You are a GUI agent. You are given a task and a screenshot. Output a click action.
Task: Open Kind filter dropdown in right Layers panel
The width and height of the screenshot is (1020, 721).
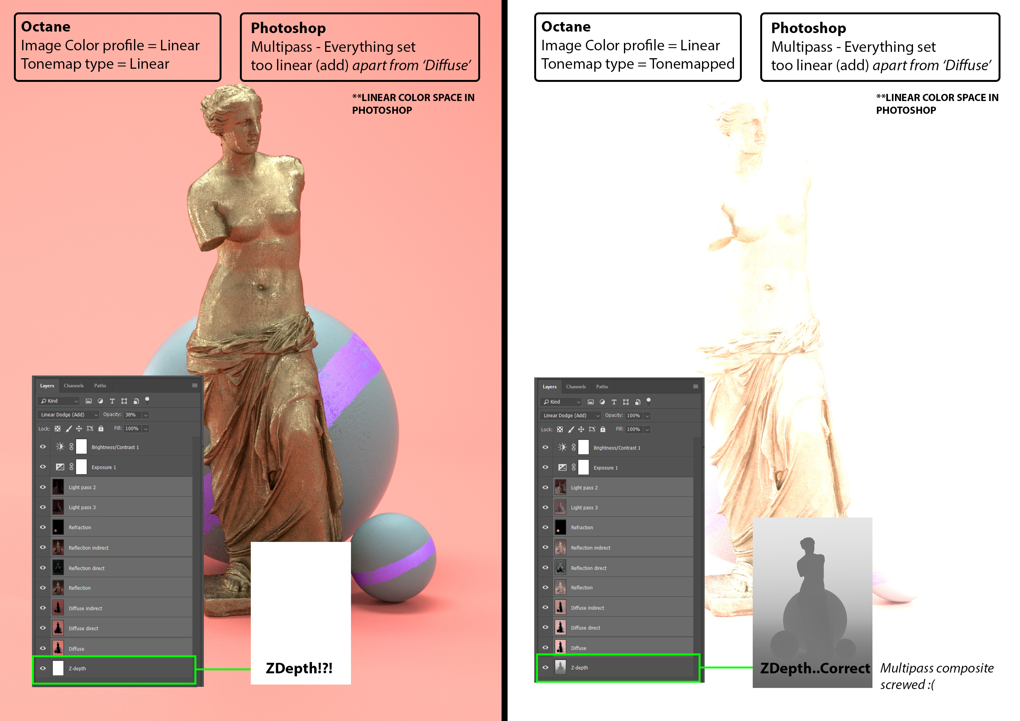(x=561, y=402)
